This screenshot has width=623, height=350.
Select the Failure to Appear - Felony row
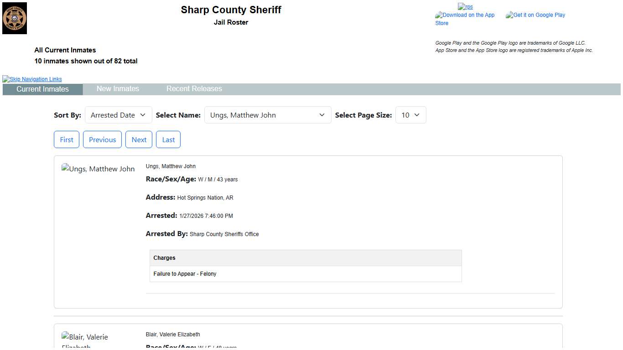point(306,274)
